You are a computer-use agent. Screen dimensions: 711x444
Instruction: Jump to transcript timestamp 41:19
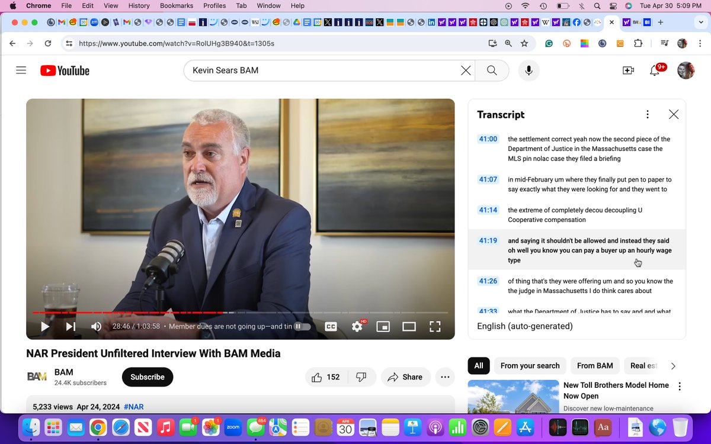pyautogui.click(x=488, y=240)
